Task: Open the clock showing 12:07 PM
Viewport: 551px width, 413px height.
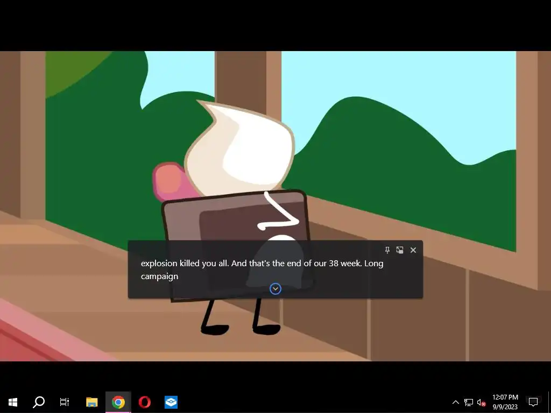Action: point(505,402)
